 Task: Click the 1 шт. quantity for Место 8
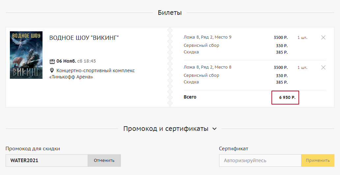point(302,68)
